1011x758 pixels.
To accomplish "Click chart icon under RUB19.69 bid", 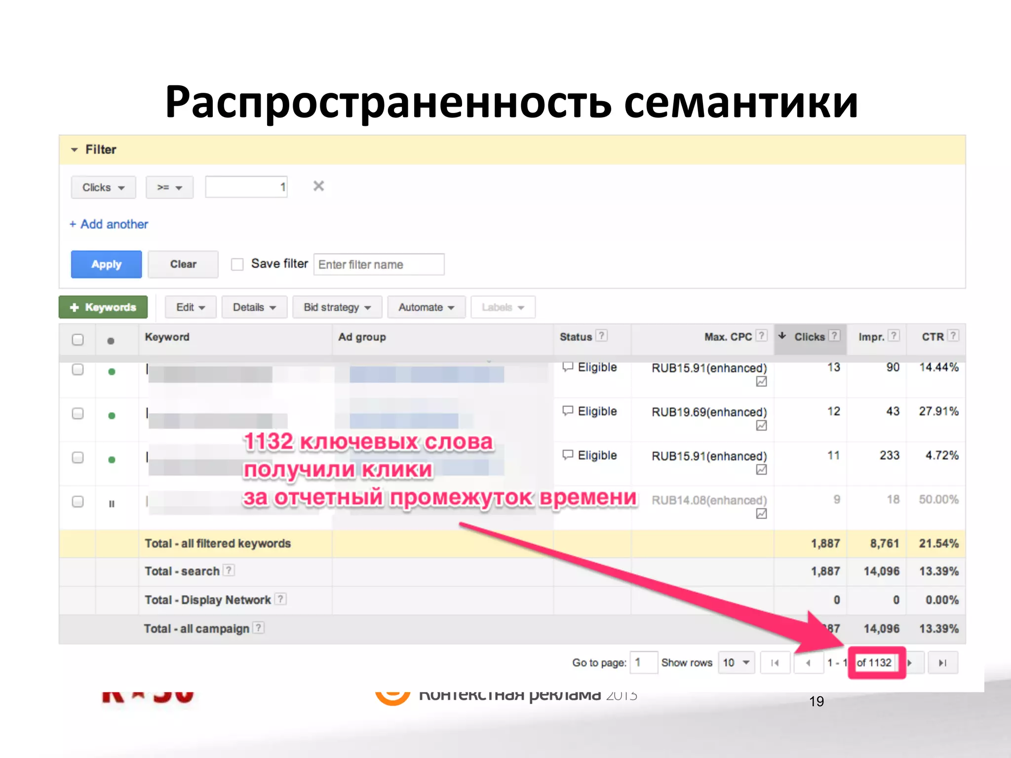I will click(x=762, y=425).
